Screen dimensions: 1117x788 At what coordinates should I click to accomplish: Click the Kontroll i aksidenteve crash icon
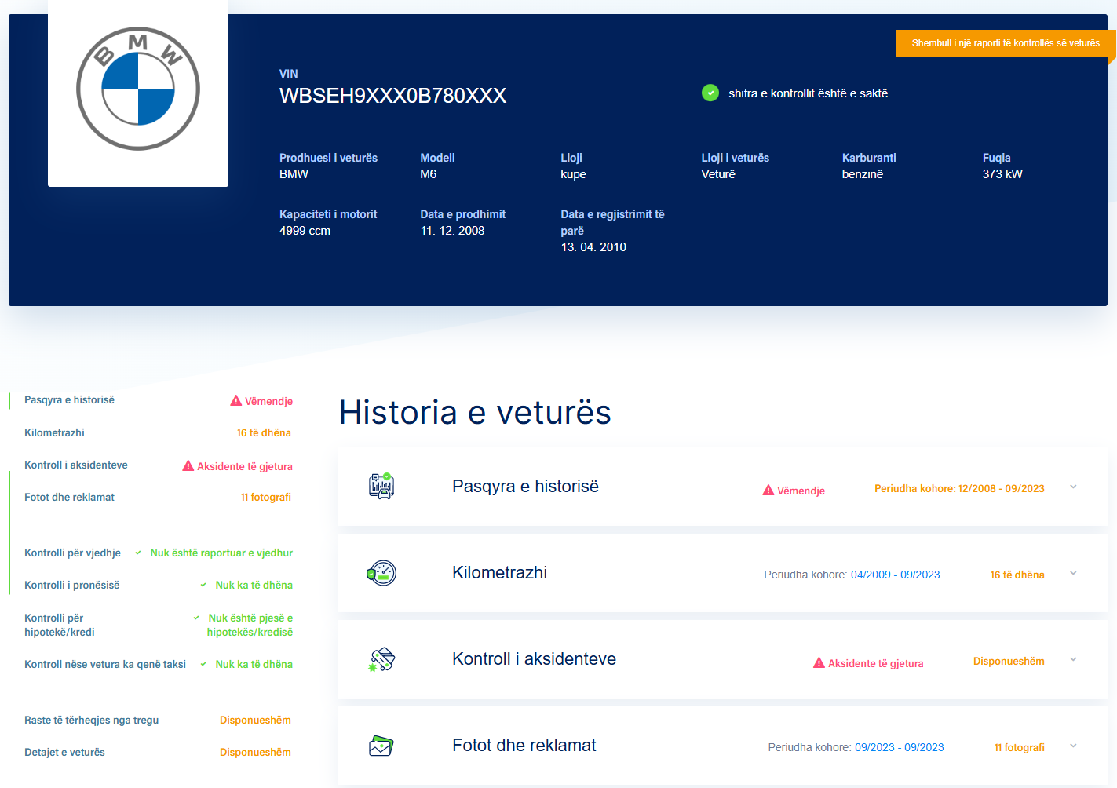point(381,659)
